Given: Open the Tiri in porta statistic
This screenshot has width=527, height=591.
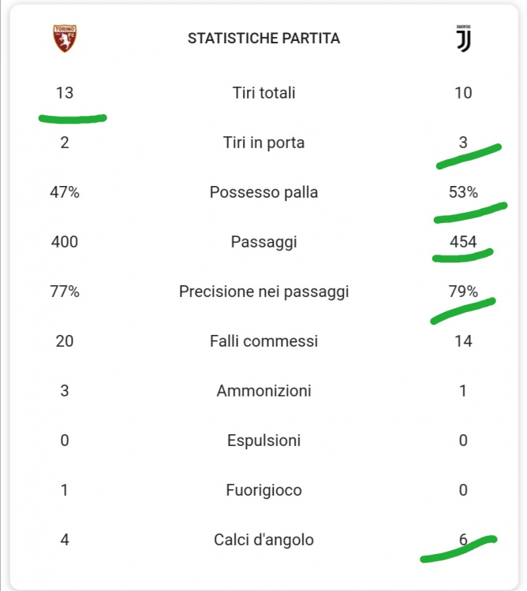Looking at the screenshot, I should coord(263,143).
